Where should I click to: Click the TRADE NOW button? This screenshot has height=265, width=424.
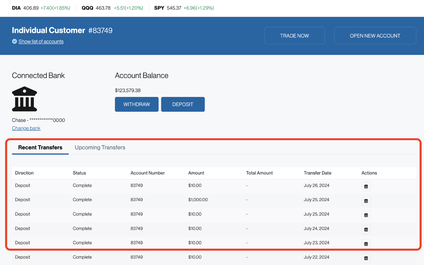(294, 36)
